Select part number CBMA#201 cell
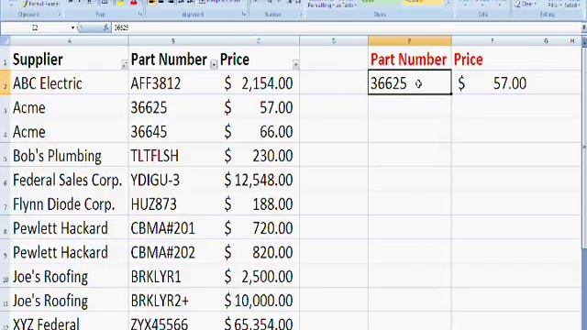 point(173,227)
